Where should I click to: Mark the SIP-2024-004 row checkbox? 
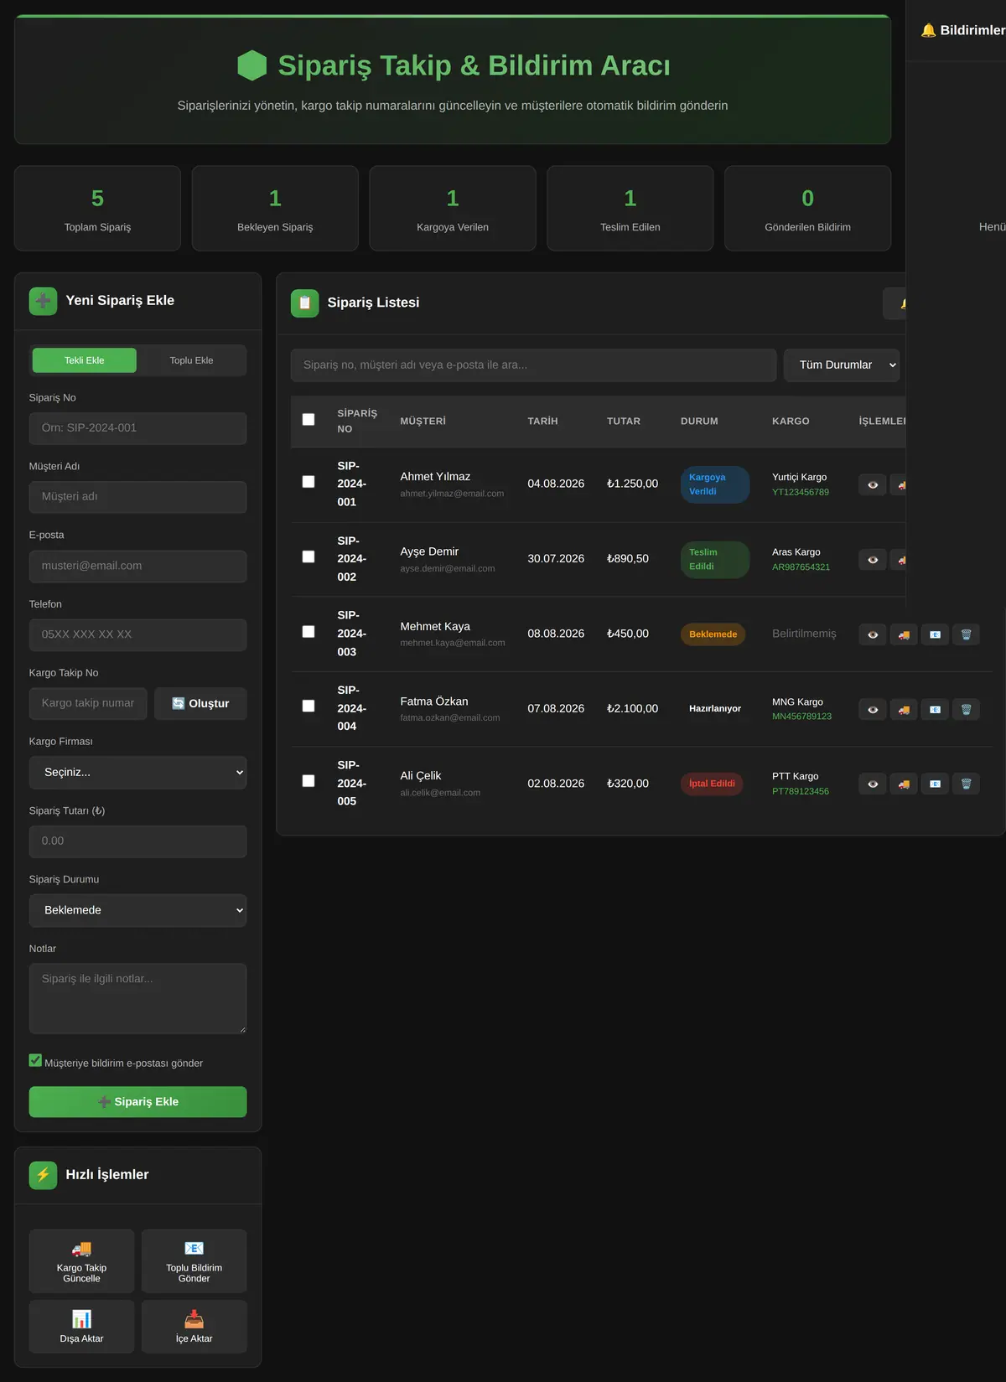[x=309, y=706]
